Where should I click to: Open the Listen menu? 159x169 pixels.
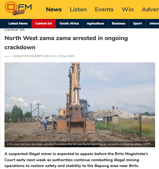[x=78, y=9]
